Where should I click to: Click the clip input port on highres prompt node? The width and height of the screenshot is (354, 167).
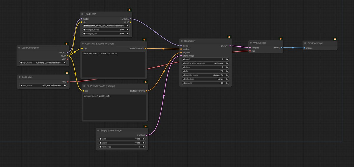[x=82, y=48]
